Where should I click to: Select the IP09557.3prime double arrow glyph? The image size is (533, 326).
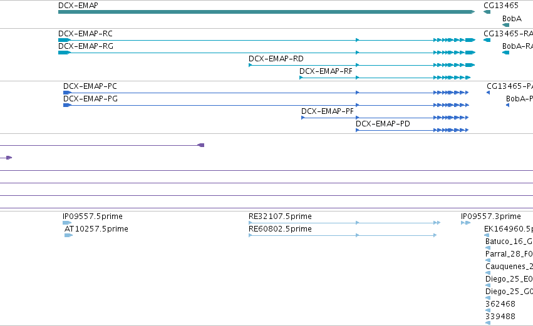click(x=466, y=223)
